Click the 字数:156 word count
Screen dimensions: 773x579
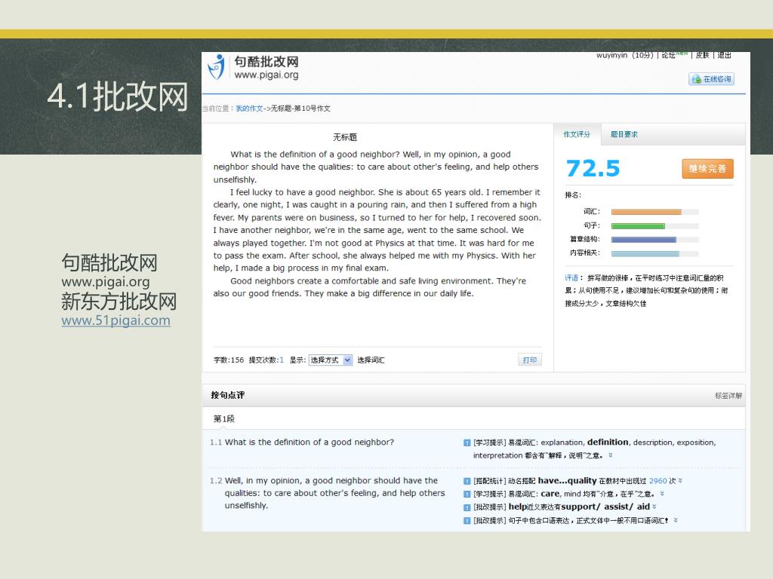(x=229, y=360)
